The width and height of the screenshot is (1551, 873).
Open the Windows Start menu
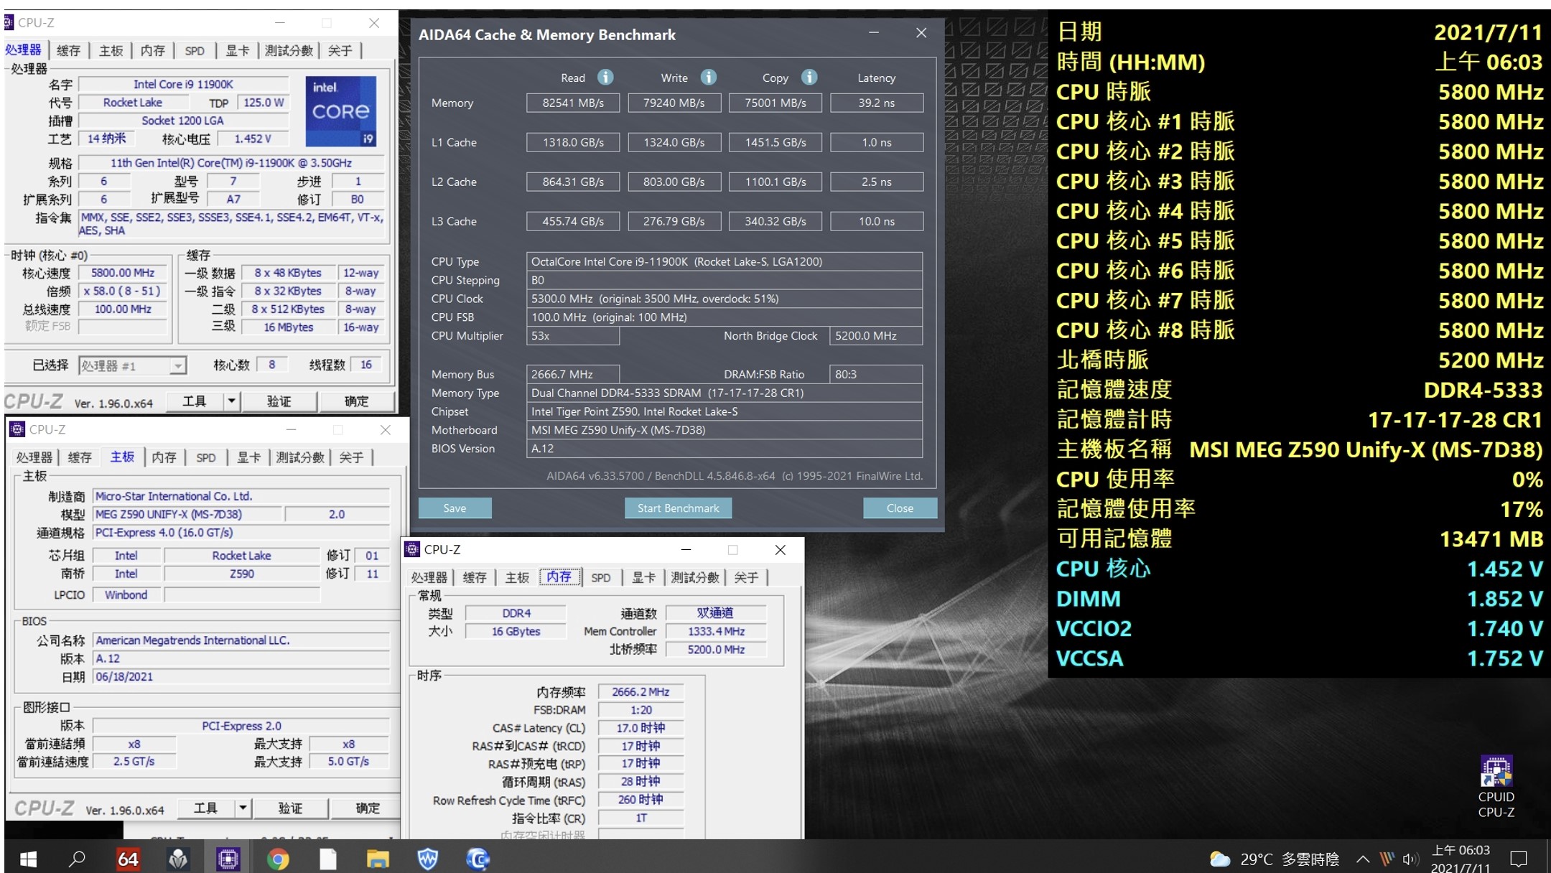point(28,859)
